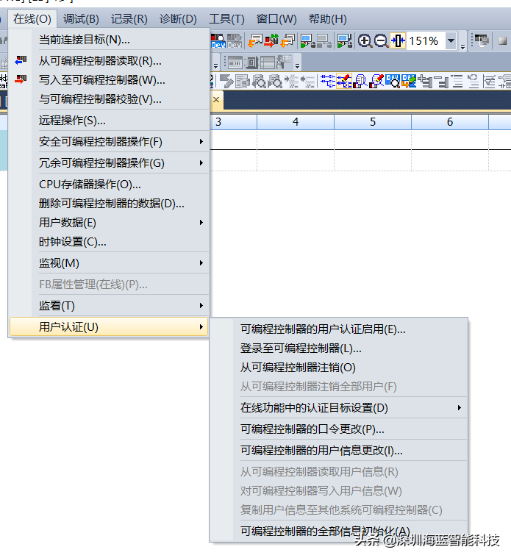Toggle the highlighted ladder edit red pen icon
The width and height of the screenshot is (511, 558).
[344, 81]
